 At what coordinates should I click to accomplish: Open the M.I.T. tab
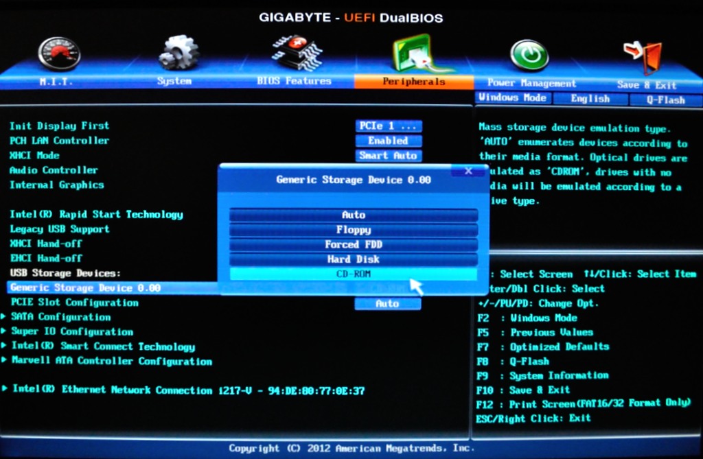56,81
